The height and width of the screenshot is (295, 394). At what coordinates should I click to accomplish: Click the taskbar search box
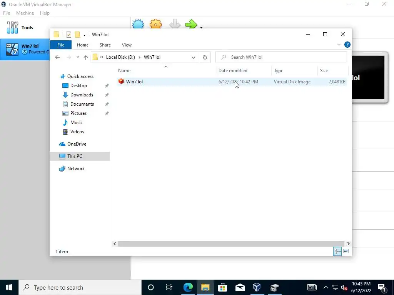[80, 287]
